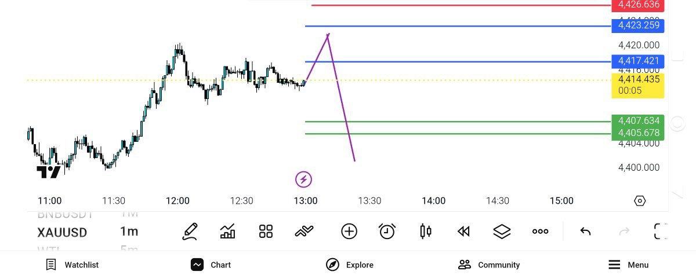Change chart type with candlestick icon
Screen dimensions: 696x279
(x=425, y=232)
